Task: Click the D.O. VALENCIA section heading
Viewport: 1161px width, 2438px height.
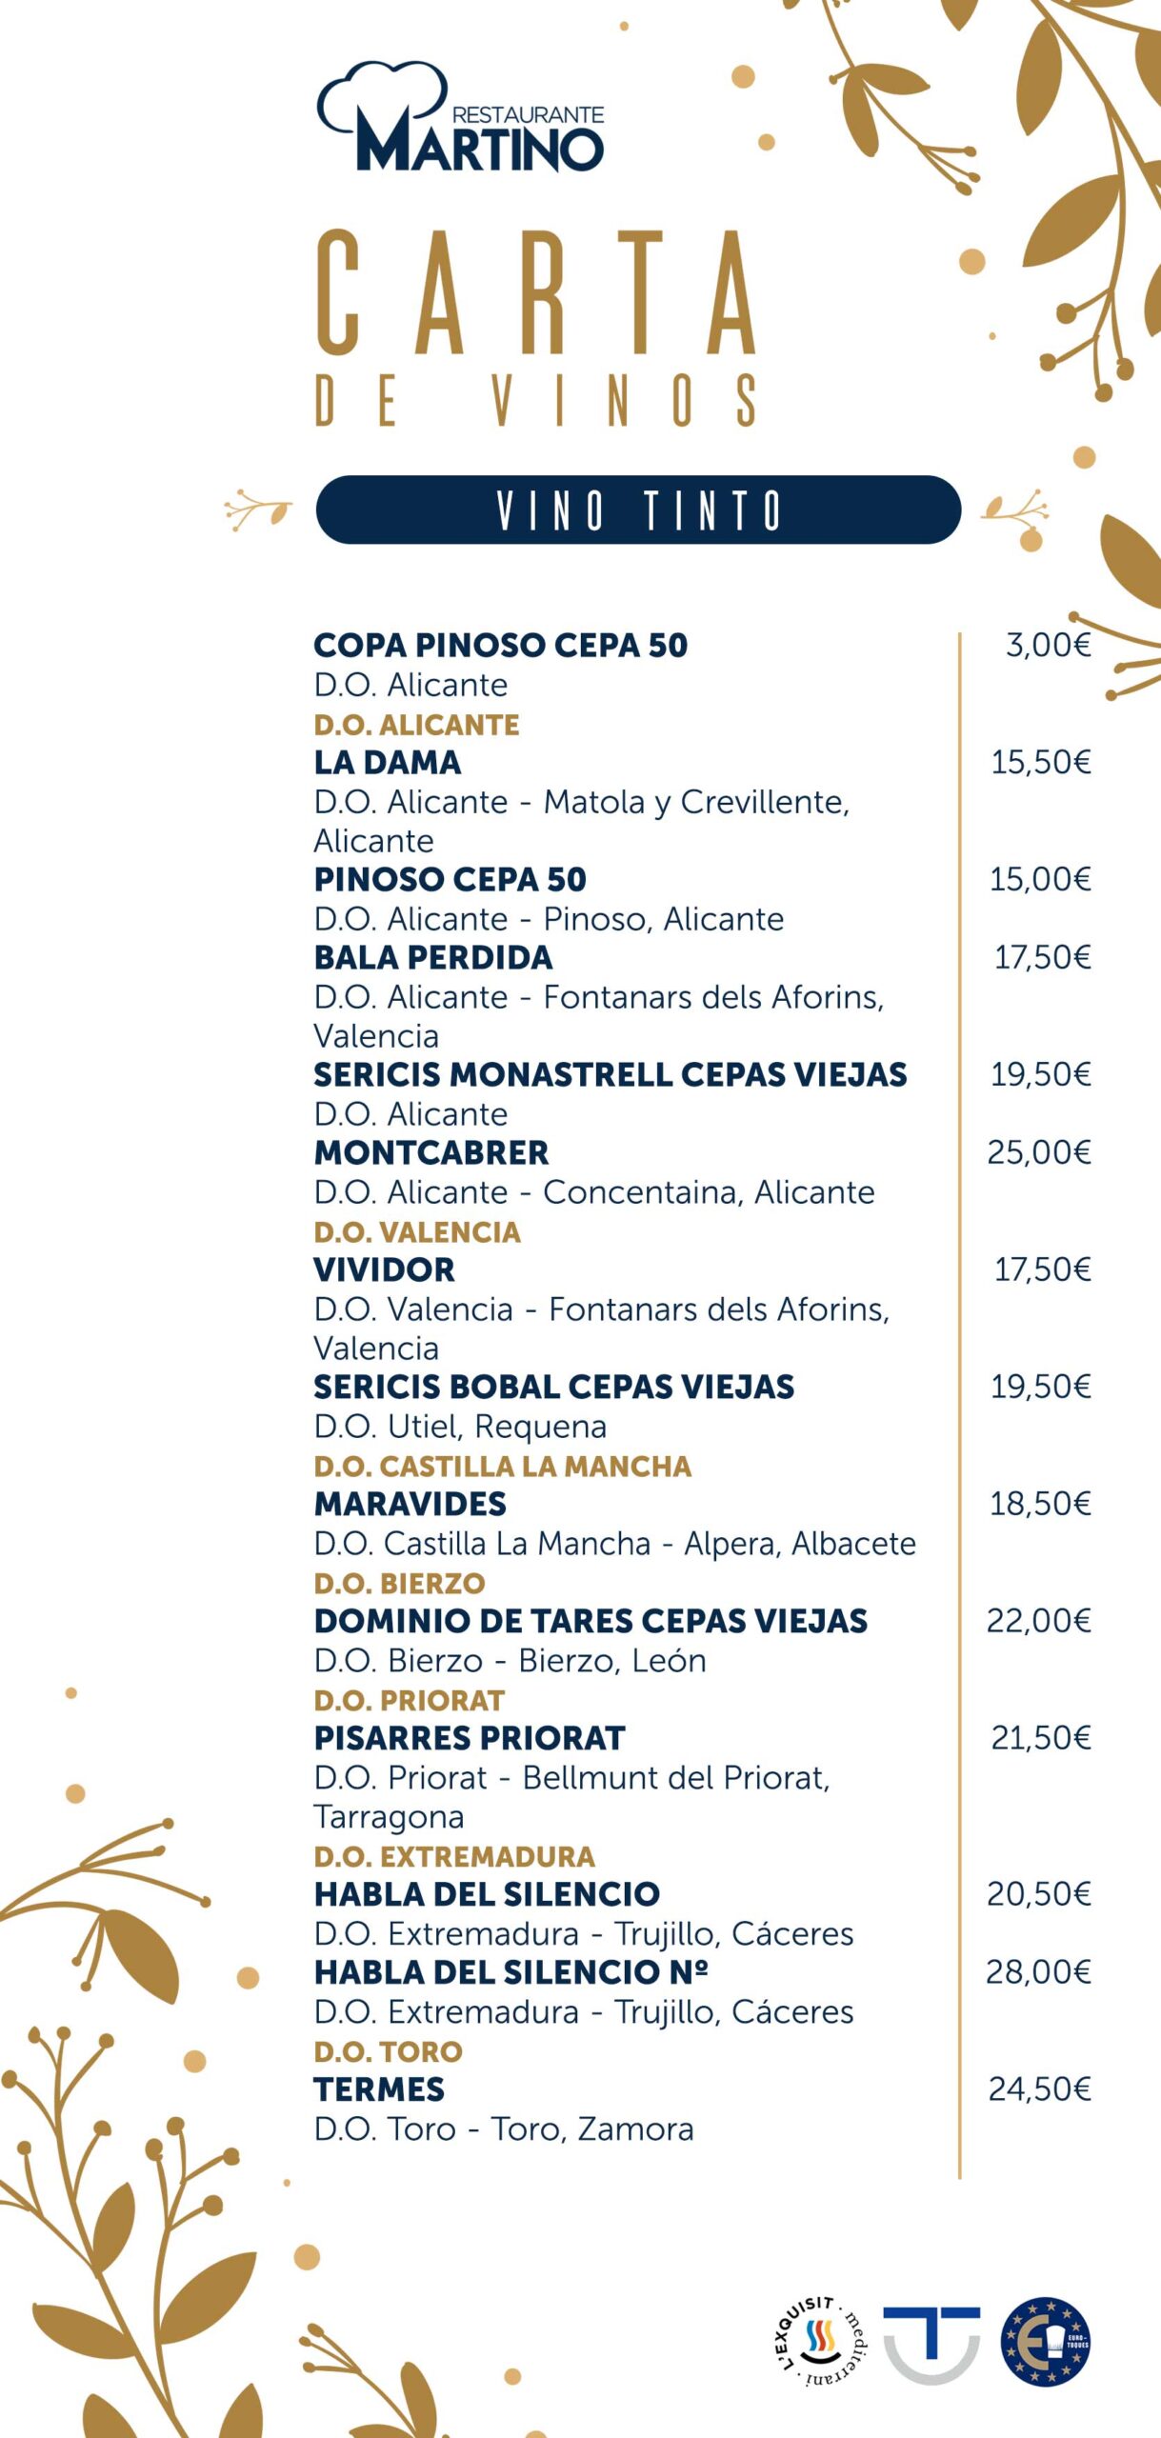Action: pos(417,1232)
